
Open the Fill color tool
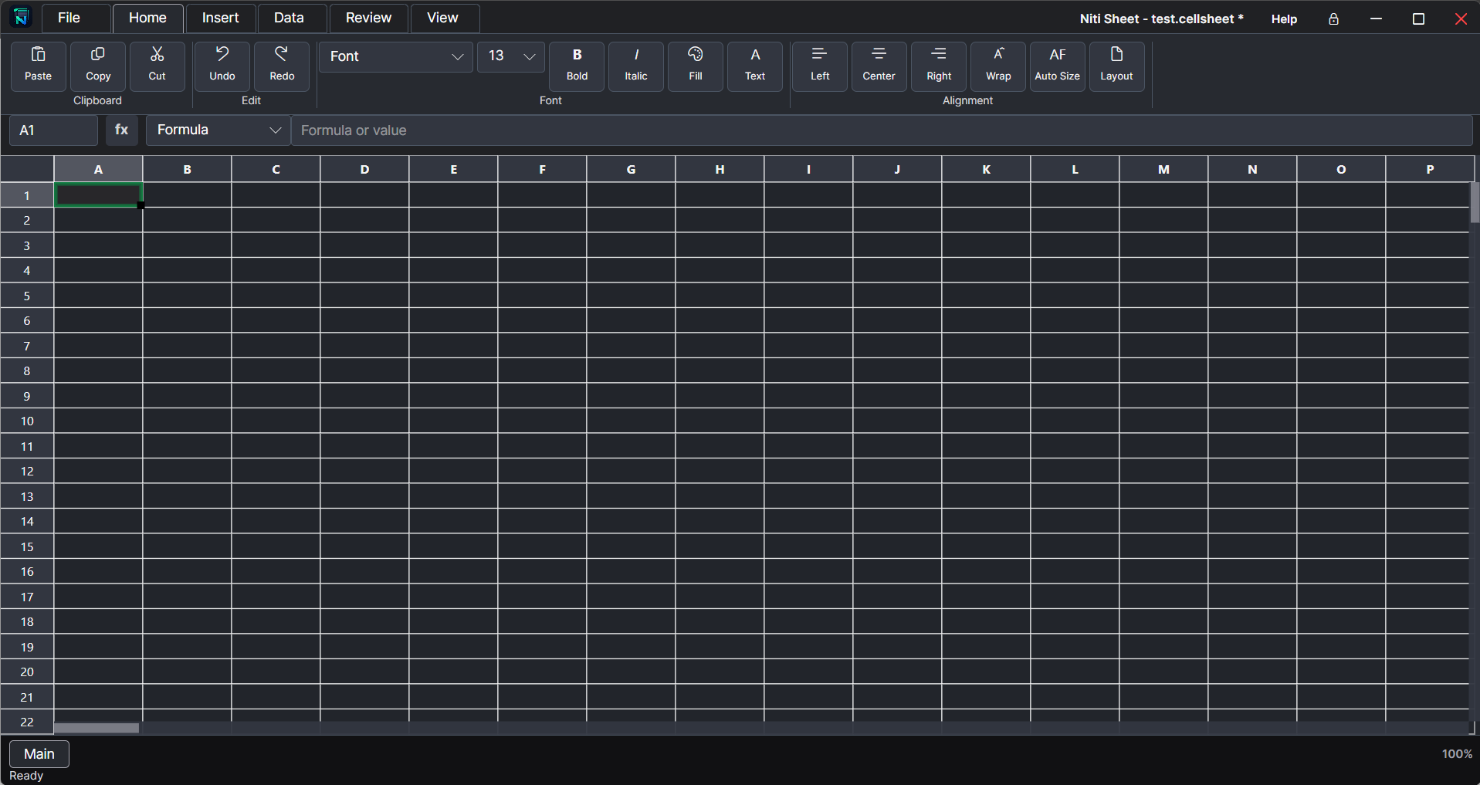click(x=696, y=66)
